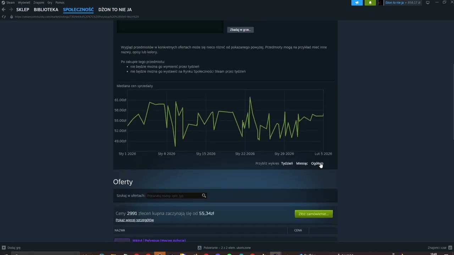
Task: Switch to the BIBLIOTEKA tab
Action: point(46,10)
